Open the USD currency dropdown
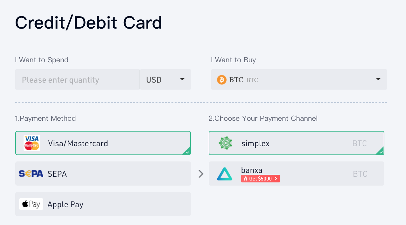This screenshot has width=406, height=225. click(165, 79)
